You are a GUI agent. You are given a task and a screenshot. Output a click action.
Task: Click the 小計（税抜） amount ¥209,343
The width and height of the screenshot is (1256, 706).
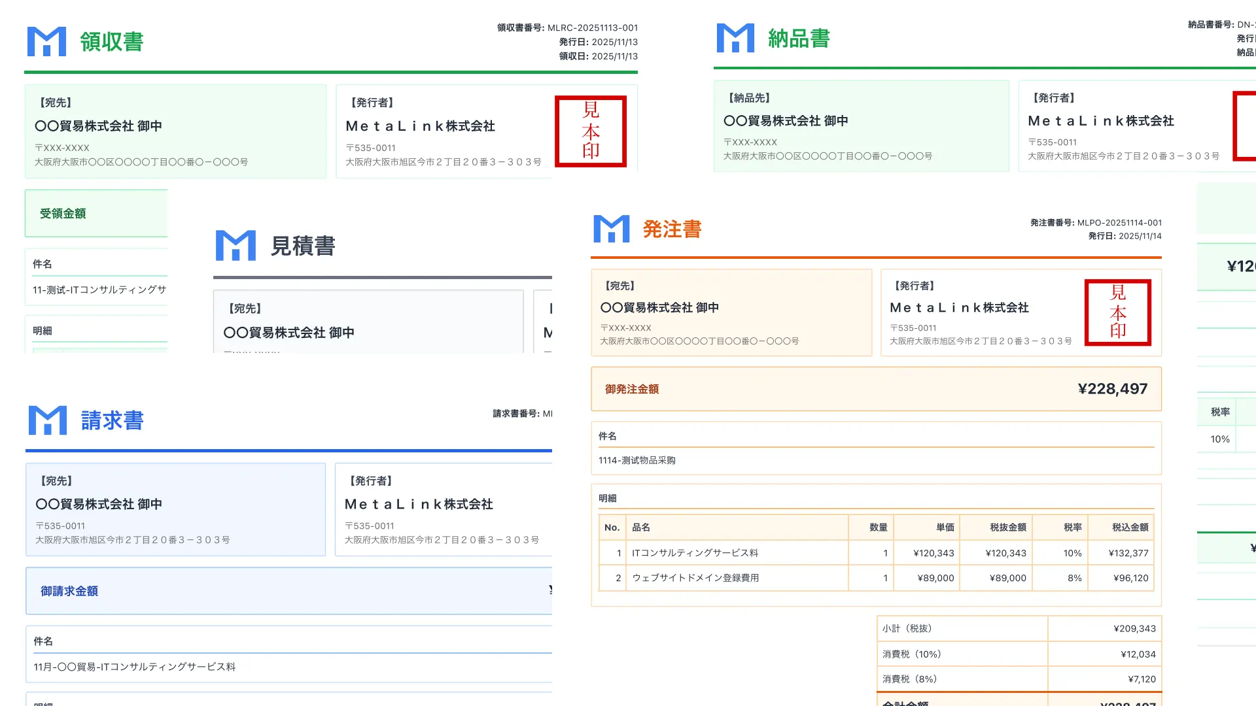click(1134, 628)
